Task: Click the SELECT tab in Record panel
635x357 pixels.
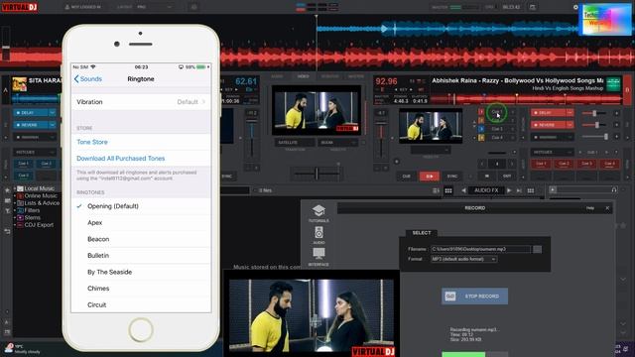Action: (421, 233)
